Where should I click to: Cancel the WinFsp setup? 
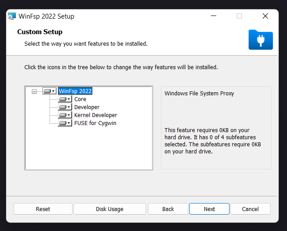[250, 209]
